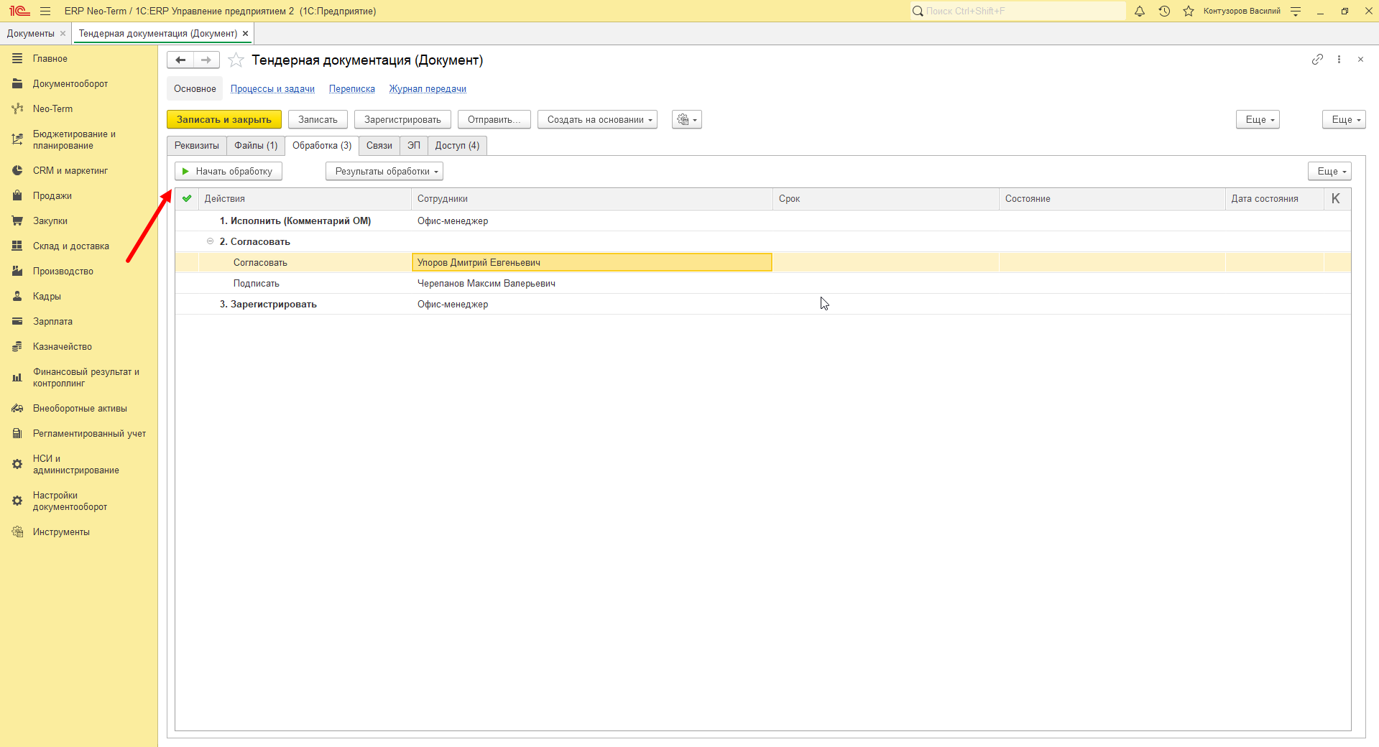Copy link via chain icon
Screen dimensions: 1379x747
coord(1317,60)
